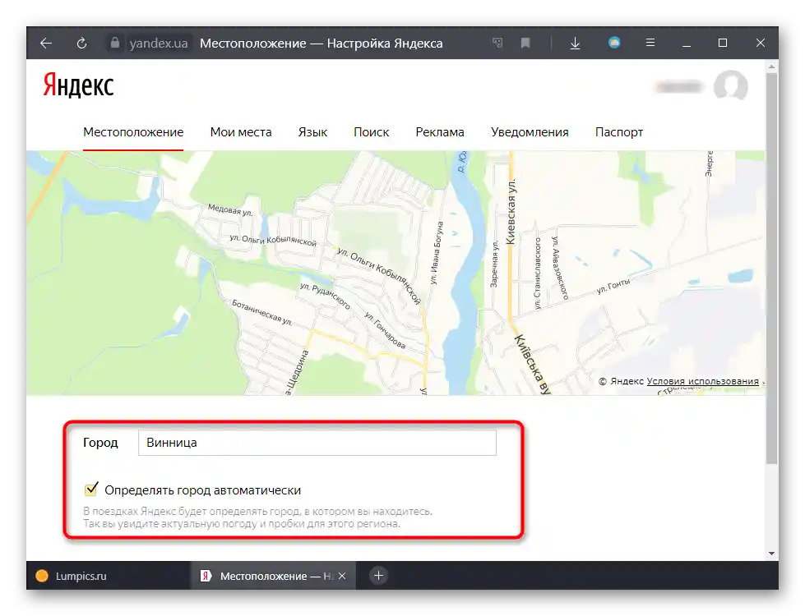Go back with the browser back arrow
The image size is (805, 616).
pos(46,43)
